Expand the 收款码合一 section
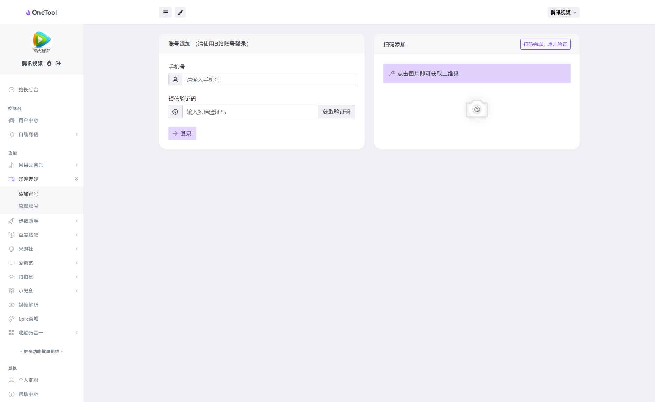Screen dimensions: 655x402 (x=76, y=332)
